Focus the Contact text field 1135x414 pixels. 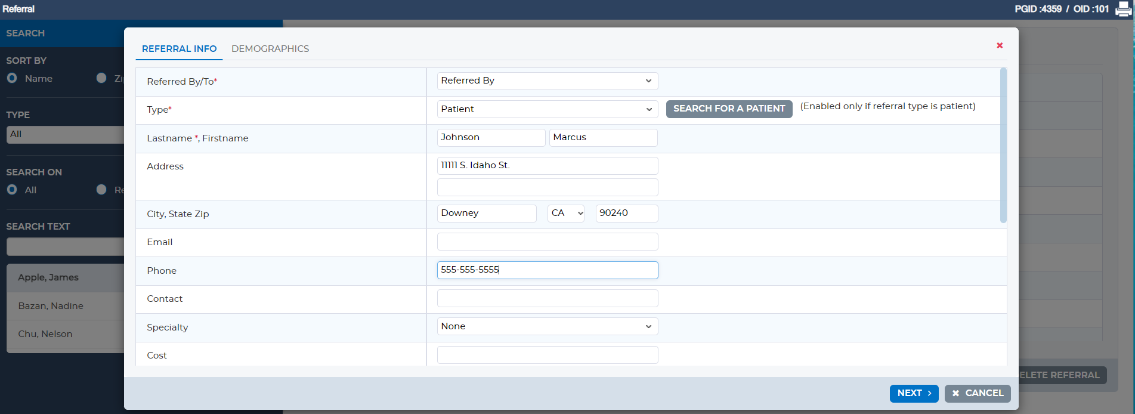[x=547, y=298]
